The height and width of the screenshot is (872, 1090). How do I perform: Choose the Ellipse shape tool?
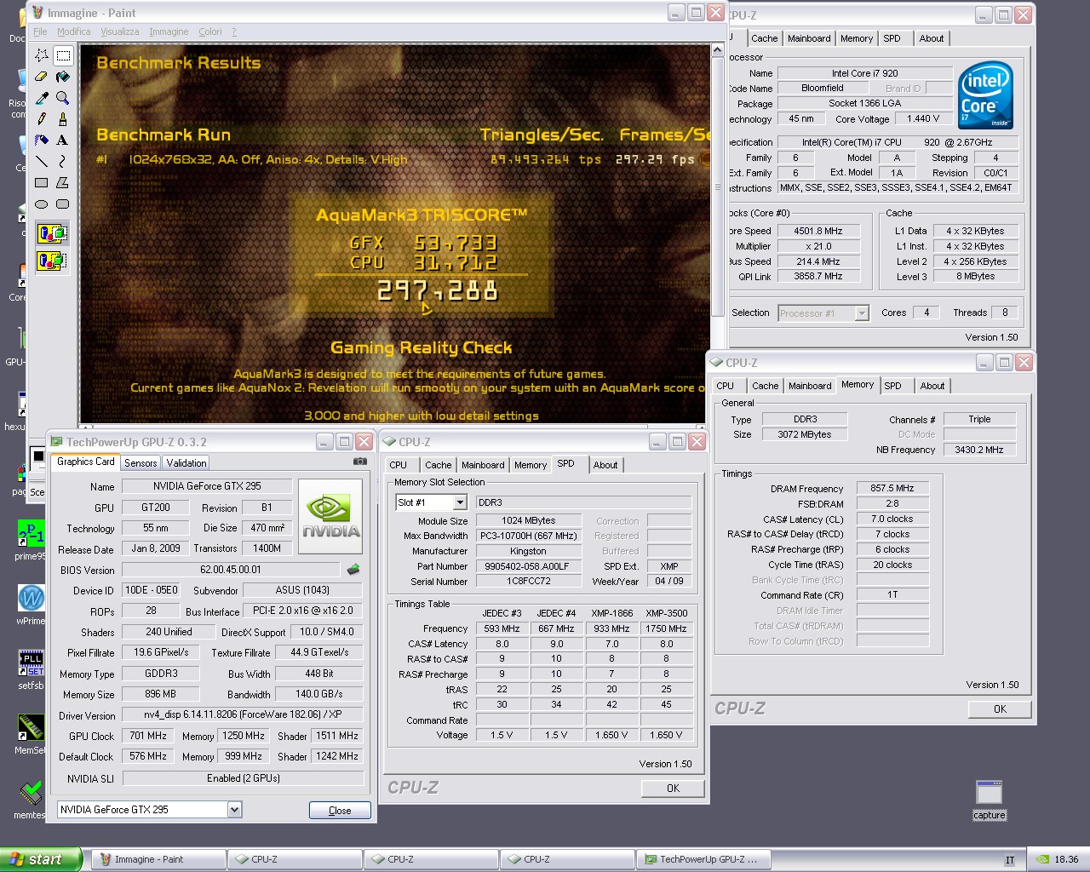(41, 204)
